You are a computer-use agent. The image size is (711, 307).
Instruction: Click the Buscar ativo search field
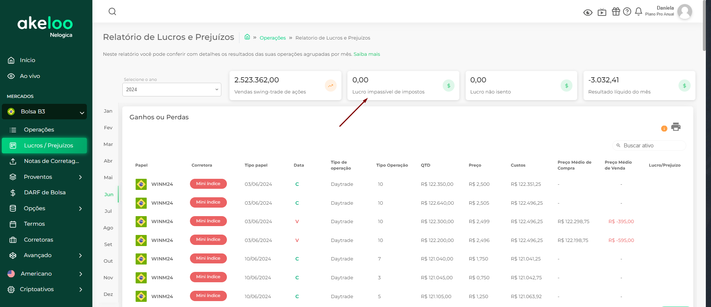649,146
